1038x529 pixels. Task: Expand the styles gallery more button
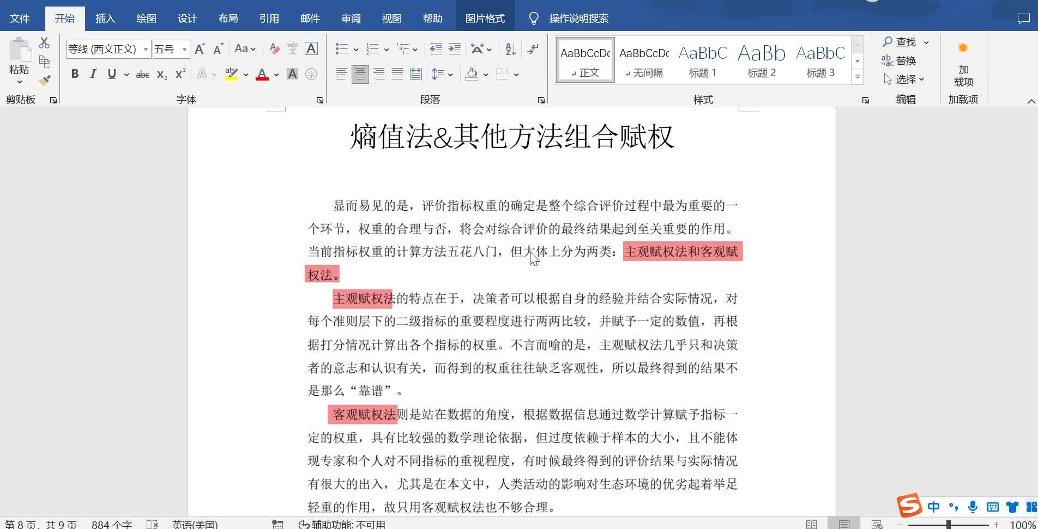pyautogui.click(x=858, y=77)
